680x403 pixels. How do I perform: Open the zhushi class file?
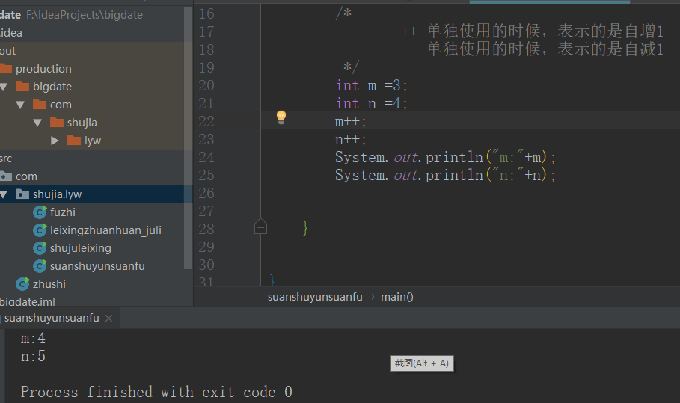[x=49, y=284]
